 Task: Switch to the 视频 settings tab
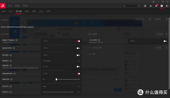pyautogui.click(x=27, y=11)
